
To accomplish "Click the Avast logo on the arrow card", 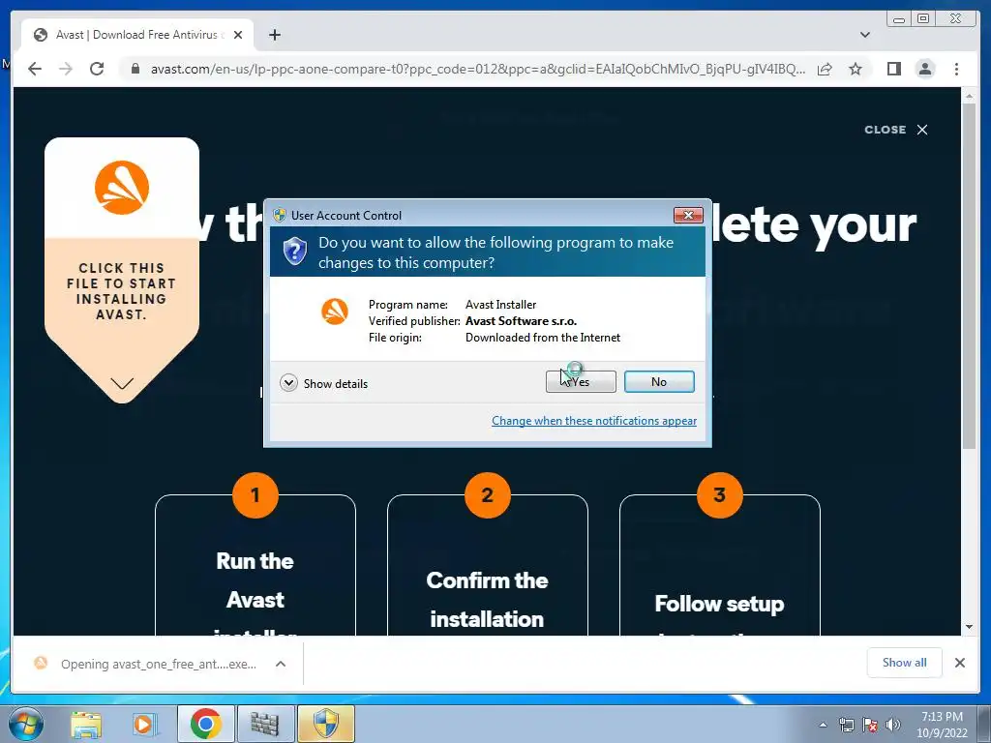I will [x=122, y=188].
